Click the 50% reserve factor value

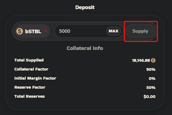tap(151, 88)
